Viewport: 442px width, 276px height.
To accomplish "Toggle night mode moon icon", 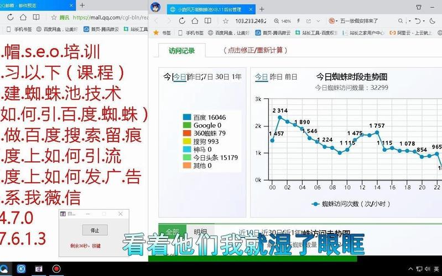I will click(433, 21).
